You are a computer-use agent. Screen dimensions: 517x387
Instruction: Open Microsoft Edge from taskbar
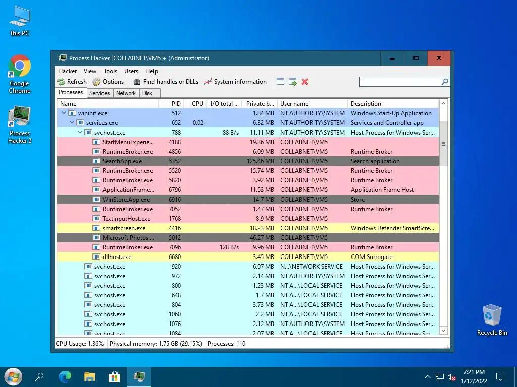coord(65,377)
